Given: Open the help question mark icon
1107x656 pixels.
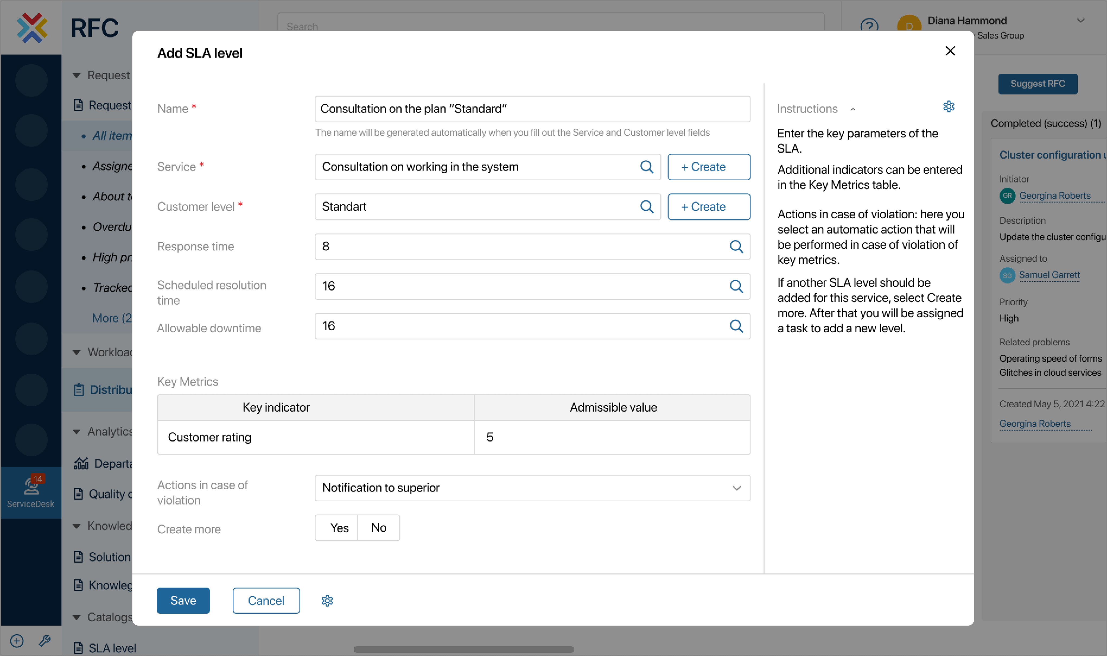Looking at the screenshot, I should [x=869, y=26].
